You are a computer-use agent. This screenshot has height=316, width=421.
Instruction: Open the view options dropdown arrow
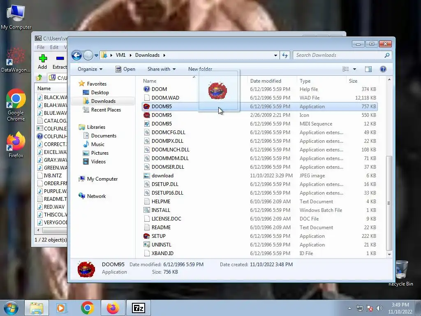pyautogui.click(x=354, y=69)
